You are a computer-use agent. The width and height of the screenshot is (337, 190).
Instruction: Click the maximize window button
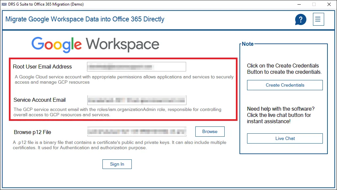[x=314, y=4]
